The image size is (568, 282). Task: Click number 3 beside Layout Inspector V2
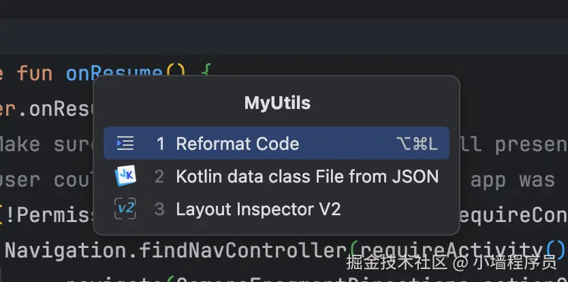click(160, 209)
